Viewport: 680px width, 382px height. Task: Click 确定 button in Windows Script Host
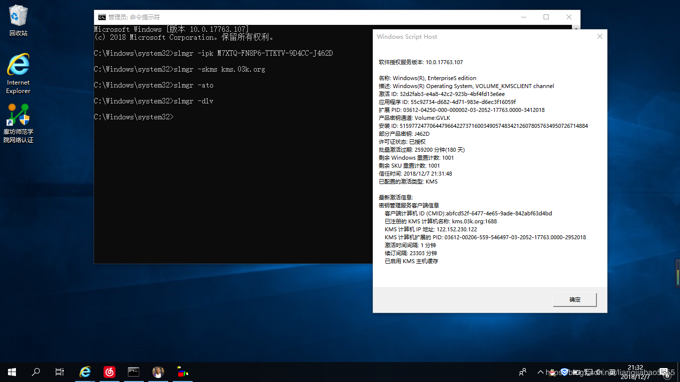click(575, 299)
